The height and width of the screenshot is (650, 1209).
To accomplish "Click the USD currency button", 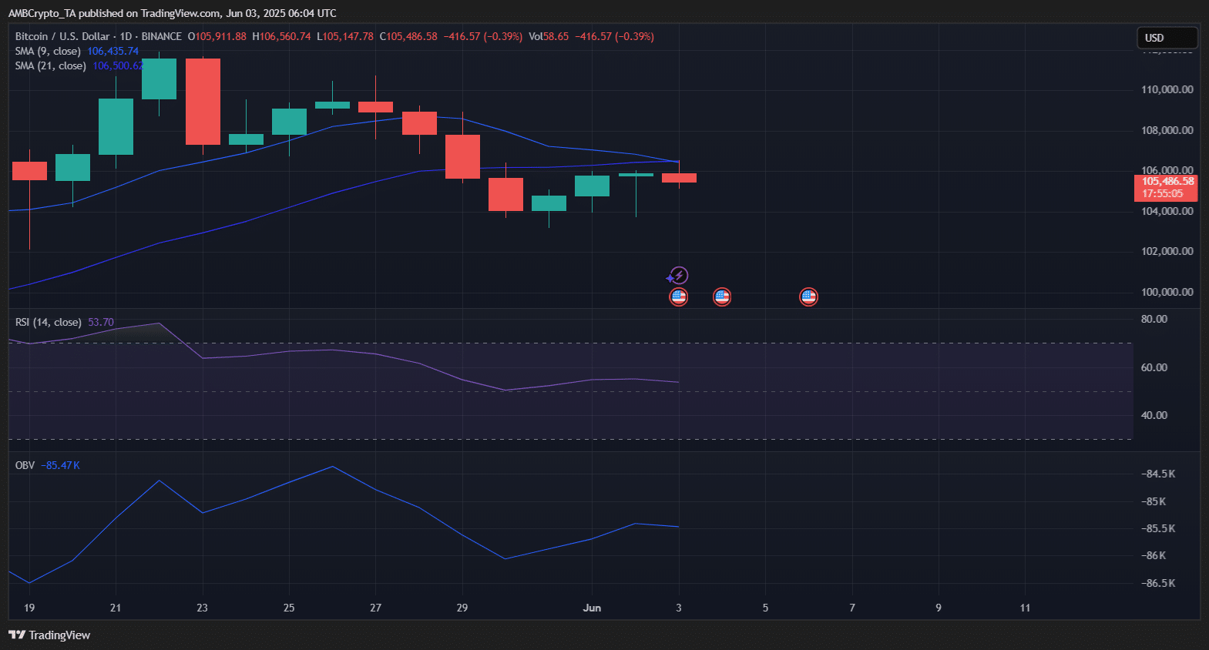I will pos(1167,38).
